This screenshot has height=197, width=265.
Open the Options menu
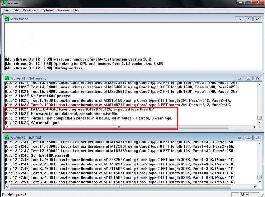coord(47,10)
